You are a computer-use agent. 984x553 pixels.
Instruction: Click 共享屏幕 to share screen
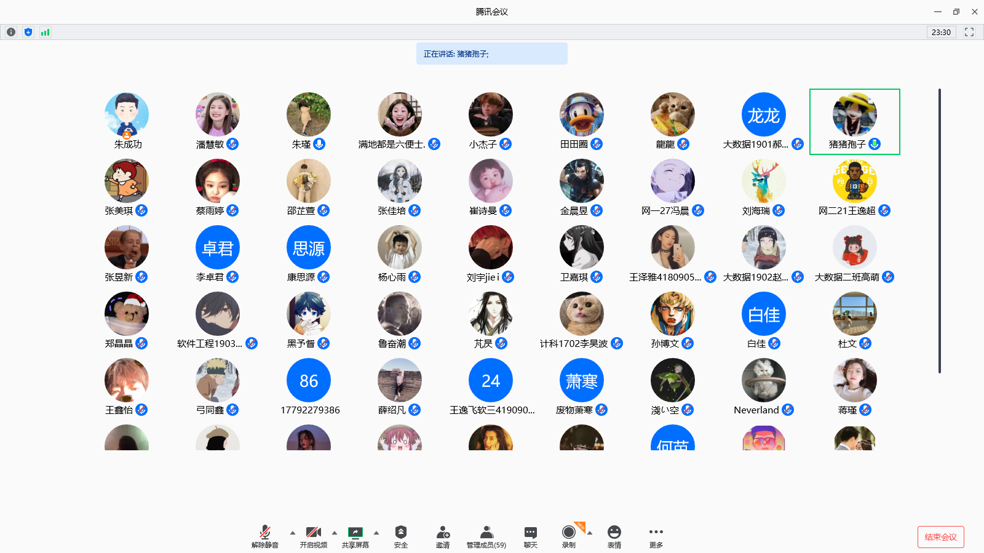[355, 536]
